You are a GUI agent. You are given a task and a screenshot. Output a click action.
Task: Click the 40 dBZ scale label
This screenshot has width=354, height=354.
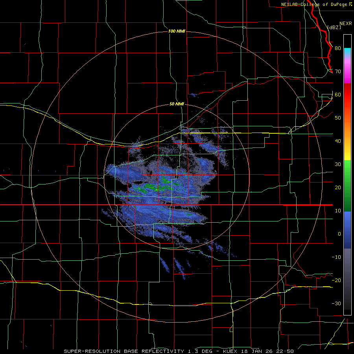coord(338,141)
